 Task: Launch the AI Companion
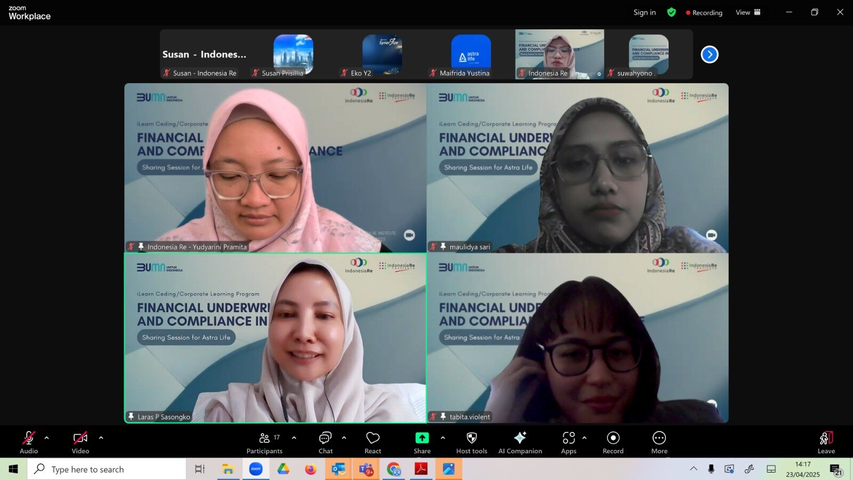click(520, 443)
